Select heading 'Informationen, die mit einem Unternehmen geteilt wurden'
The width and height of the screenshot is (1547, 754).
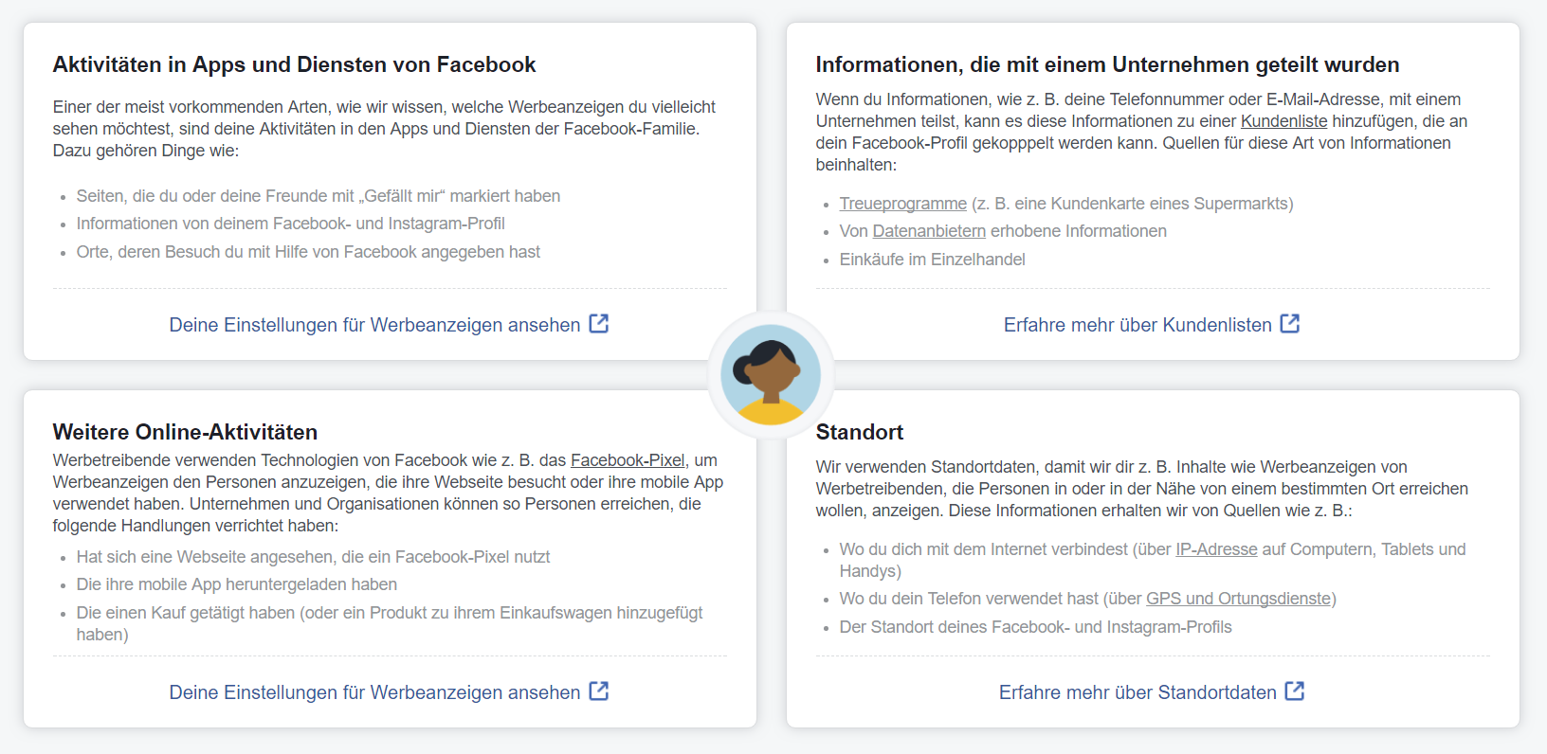[1107, 64]
